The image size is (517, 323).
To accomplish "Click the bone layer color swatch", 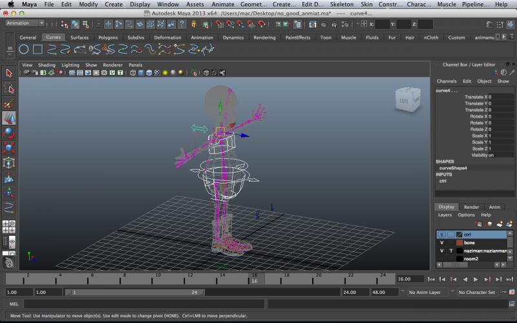I will pos(459,243).
